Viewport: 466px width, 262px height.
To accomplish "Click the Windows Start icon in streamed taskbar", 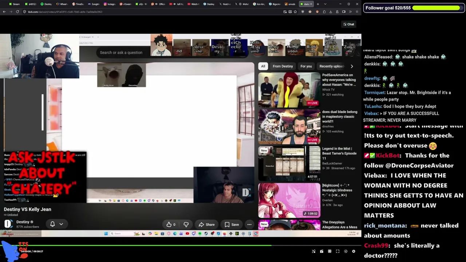I will point(106,234).
